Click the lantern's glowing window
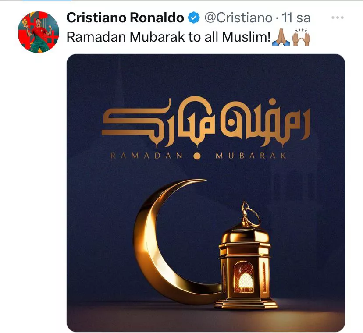The width and height of the screenshot is (363, 333). (x=243, y=277)
